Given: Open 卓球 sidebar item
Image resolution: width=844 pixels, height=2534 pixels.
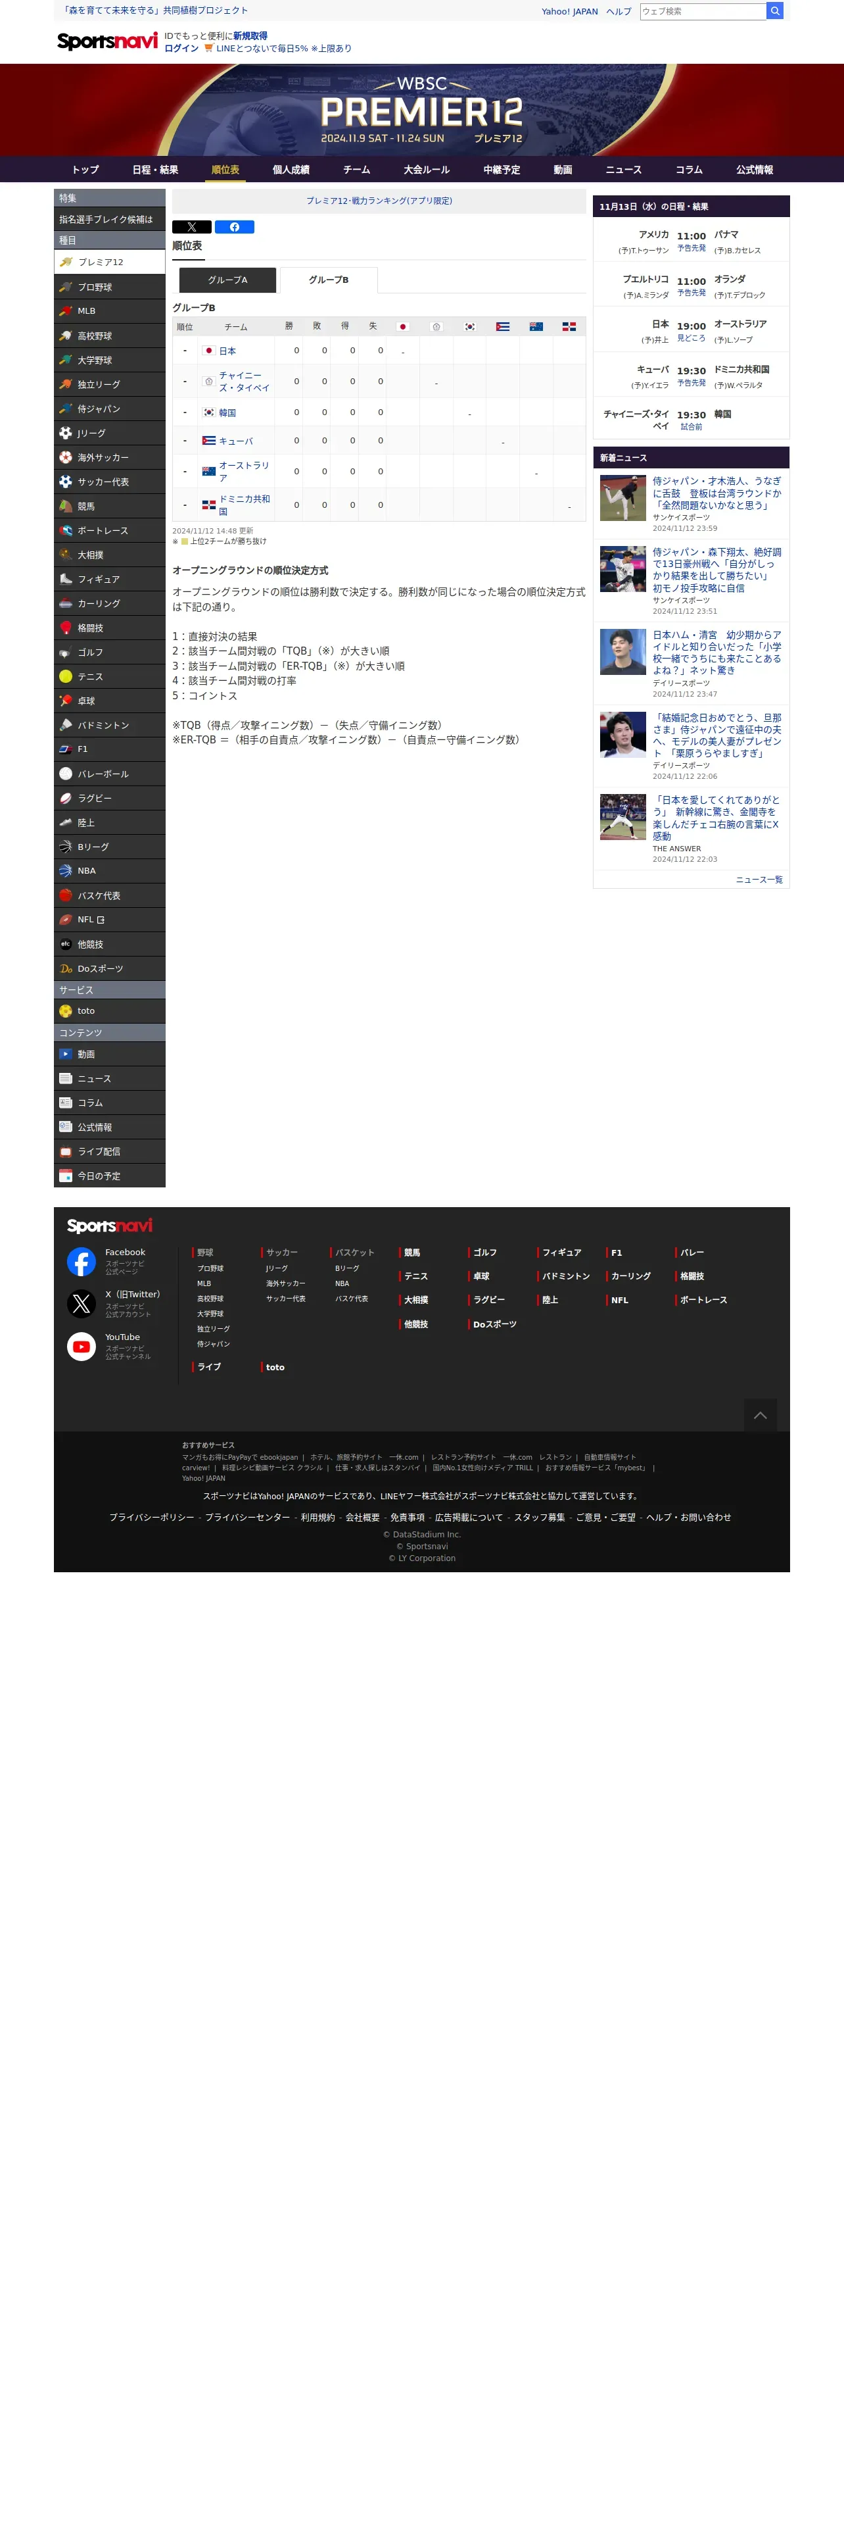Looking at the screenshot, I should (x=109, y=701).
